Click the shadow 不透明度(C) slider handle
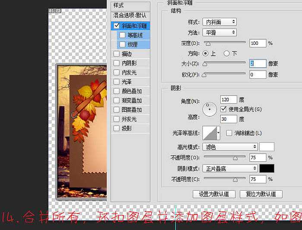Image resolution: width=302 pixels, height=230 pixels. click(x=235, y=180)
